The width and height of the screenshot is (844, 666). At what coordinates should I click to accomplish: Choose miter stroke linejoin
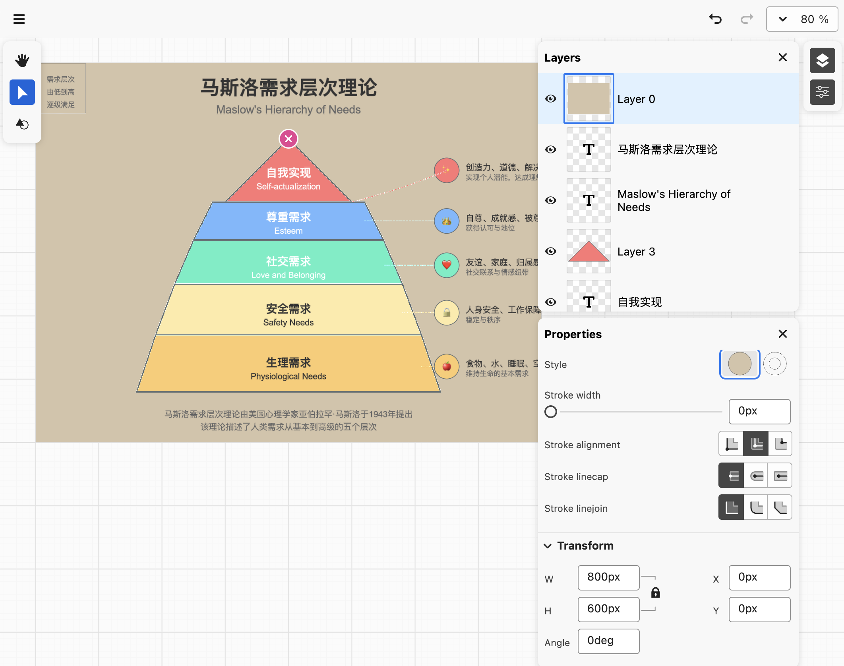(x=732, y=507)
